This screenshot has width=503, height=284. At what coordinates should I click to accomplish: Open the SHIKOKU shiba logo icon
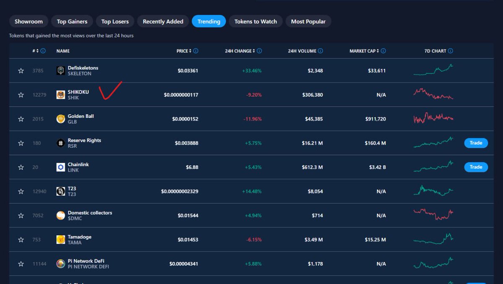tap(61, 95)
